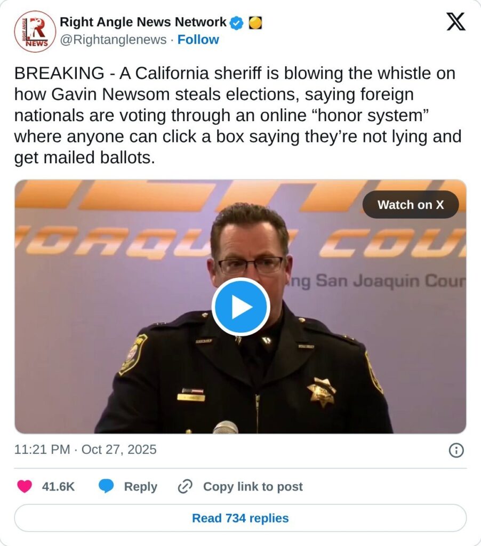
Task: Click the blue reply bubble icon
Action: [107, 486]
